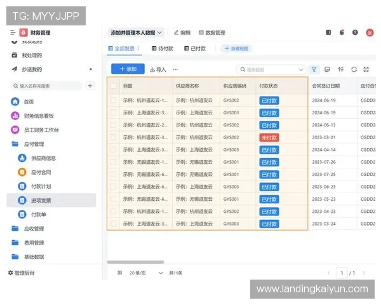The height and width of the screenshot is (305, 381).
Task: Open 管理后台 settings
Action: pyautogui.click(x=22, y=273)
